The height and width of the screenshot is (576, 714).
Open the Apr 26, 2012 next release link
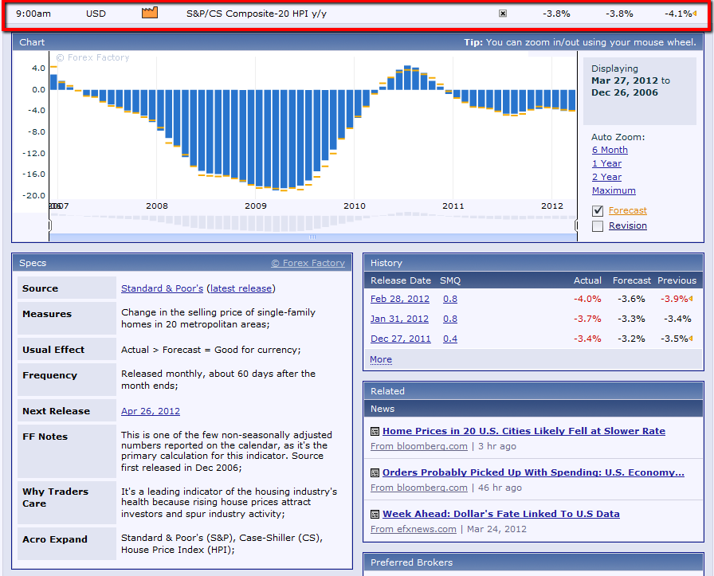[x=151, y=411]
